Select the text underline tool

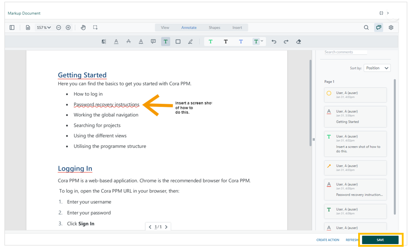(116, 41)
